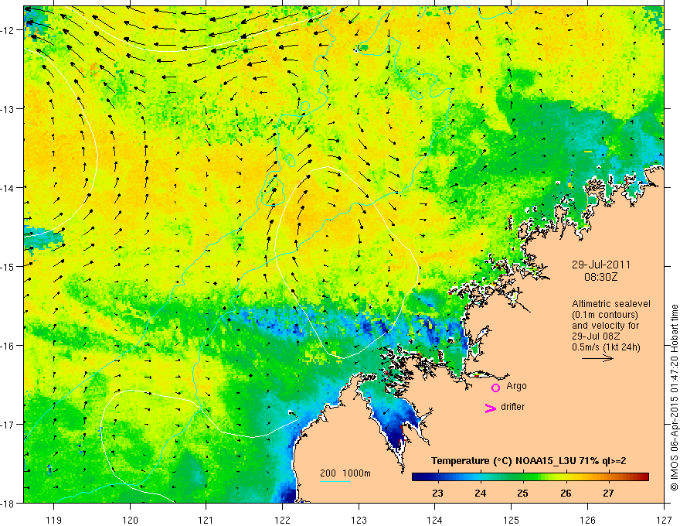Click the longitude axis label '124'
Image resolution: width=680 pixels, height=526 pixels.
coord(435,520)
